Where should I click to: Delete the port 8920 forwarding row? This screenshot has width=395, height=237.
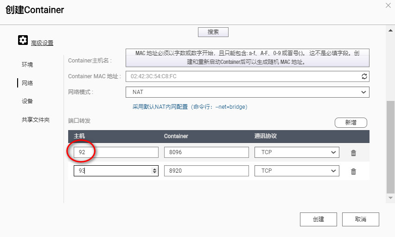(x=353, y=171)
